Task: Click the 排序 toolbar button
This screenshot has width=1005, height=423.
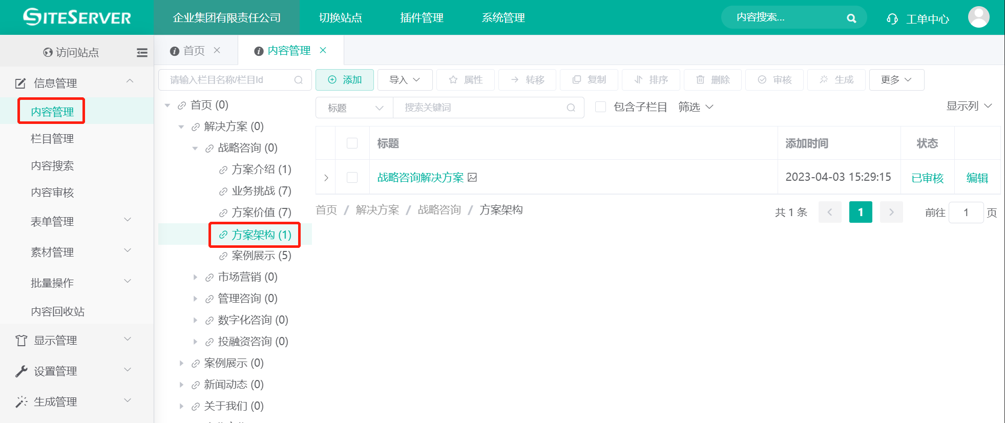Action: point(651,80)
